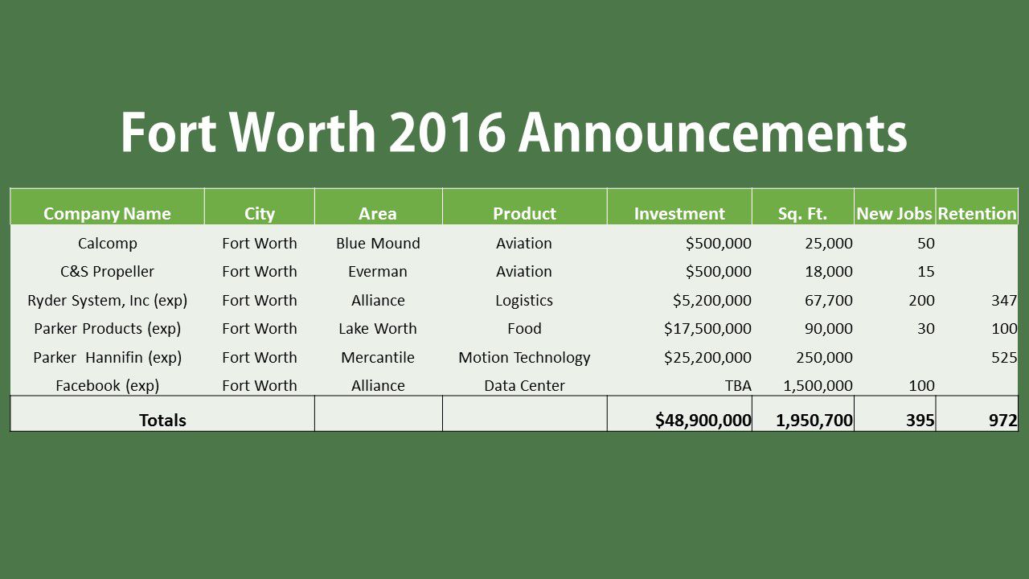This screenshot has height=579, width=1029.
Task: Select the New Jobs column header
Action: click(x=895, y=213)
